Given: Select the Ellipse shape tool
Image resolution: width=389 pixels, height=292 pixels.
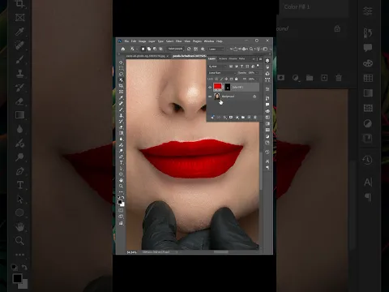Looking at the screenshot, I should click(121, 174).
